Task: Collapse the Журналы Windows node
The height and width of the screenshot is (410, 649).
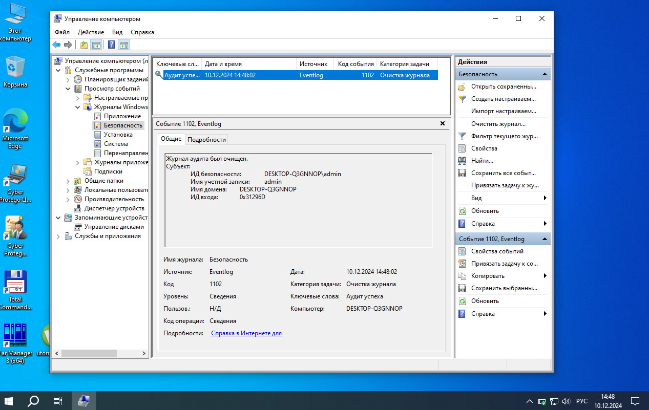Action: click(x=78, y=107)
